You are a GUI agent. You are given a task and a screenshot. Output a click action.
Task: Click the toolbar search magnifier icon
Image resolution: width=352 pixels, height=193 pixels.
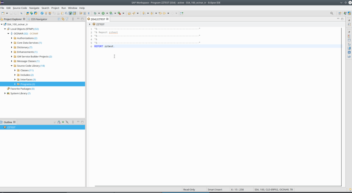pos(332,13)
